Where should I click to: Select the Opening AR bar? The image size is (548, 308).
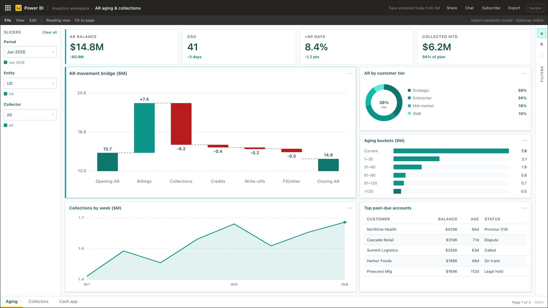(108, 162)
